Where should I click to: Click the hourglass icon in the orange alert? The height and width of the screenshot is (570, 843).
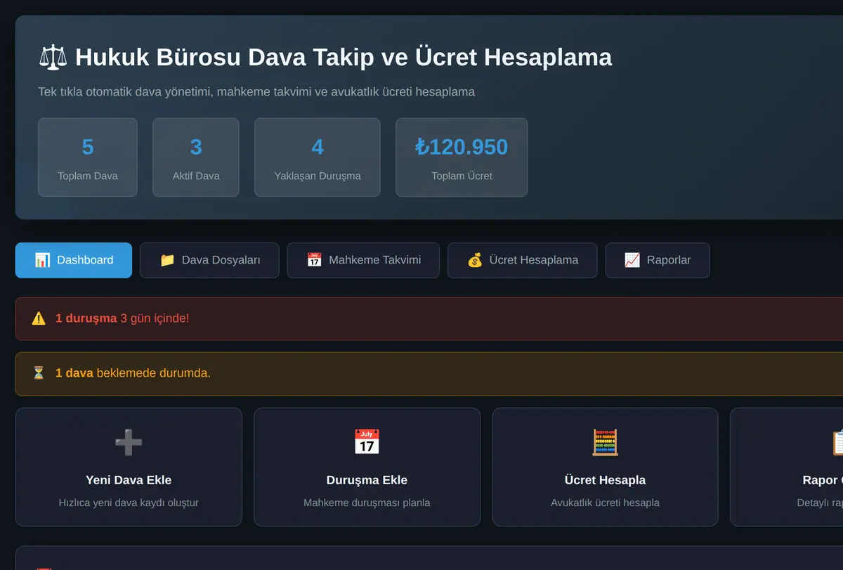39,373
